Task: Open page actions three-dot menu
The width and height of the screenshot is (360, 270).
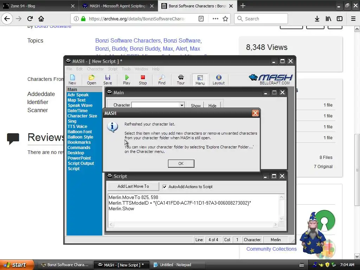Action: (x=216, y=19)
